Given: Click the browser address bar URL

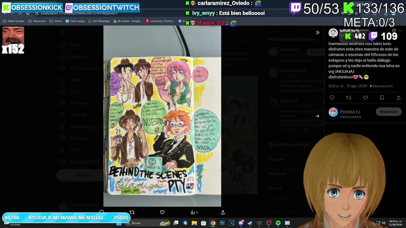Looking at the screenshot, I should tap(79, 14).
